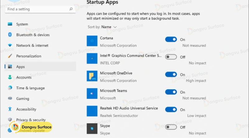Click the Cortana app icon
This screenshot has width=249, height=138.
click(x=92, y=41)
